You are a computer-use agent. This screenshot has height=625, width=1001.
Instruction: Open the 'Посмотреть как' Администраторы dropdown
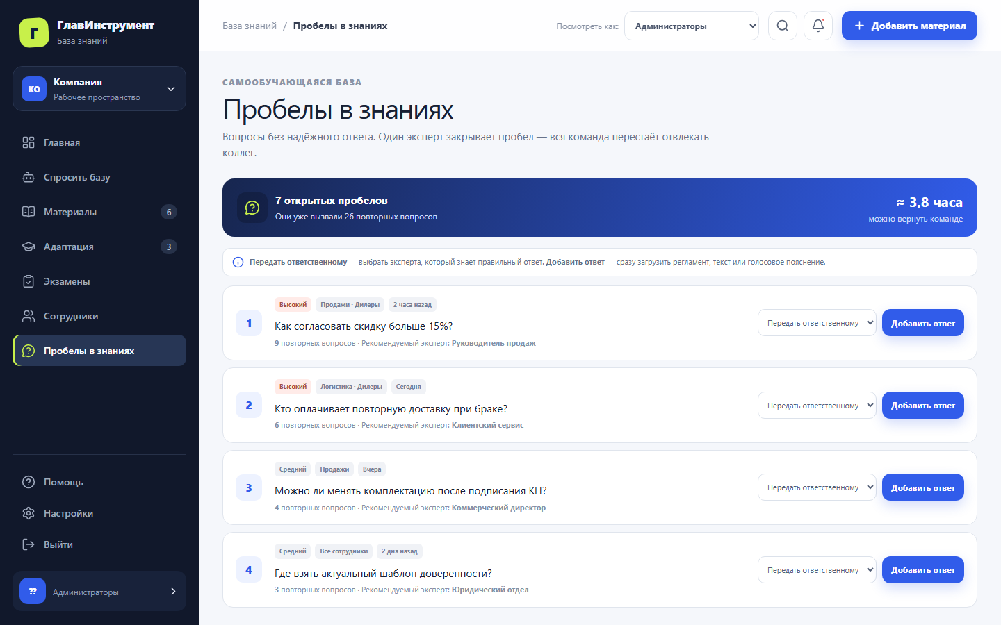tap(692, 26)
